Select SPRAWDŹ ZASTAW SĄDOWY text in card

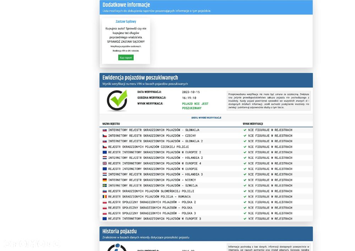[126, 42]
